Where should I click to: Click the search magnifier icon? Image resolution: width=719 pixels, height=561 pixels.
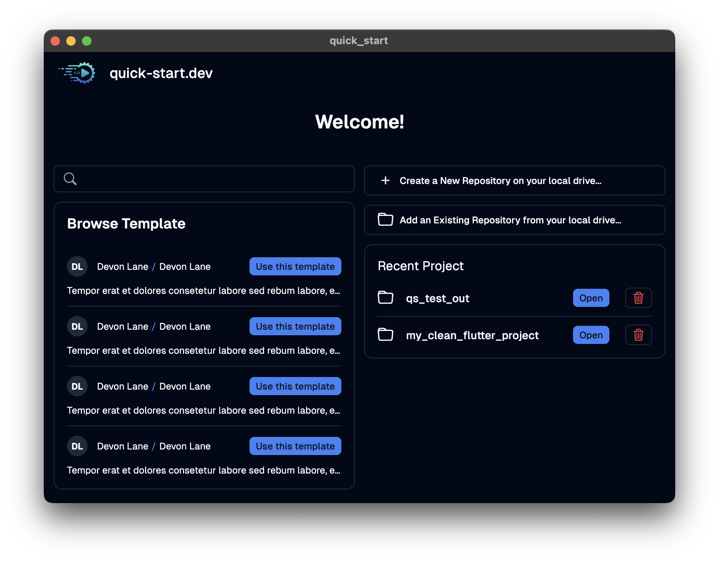70,179
